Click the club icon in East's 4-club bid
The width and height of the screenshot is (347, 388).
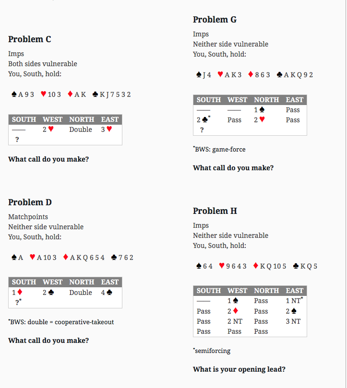point(109,292)
